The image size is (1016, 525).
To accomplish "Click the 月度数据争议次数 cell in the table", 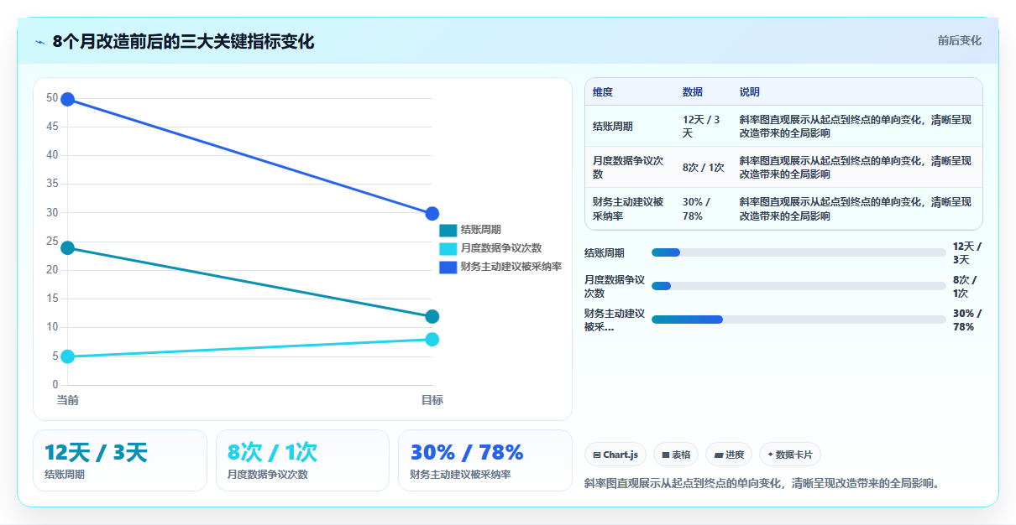I will point(628,168).
